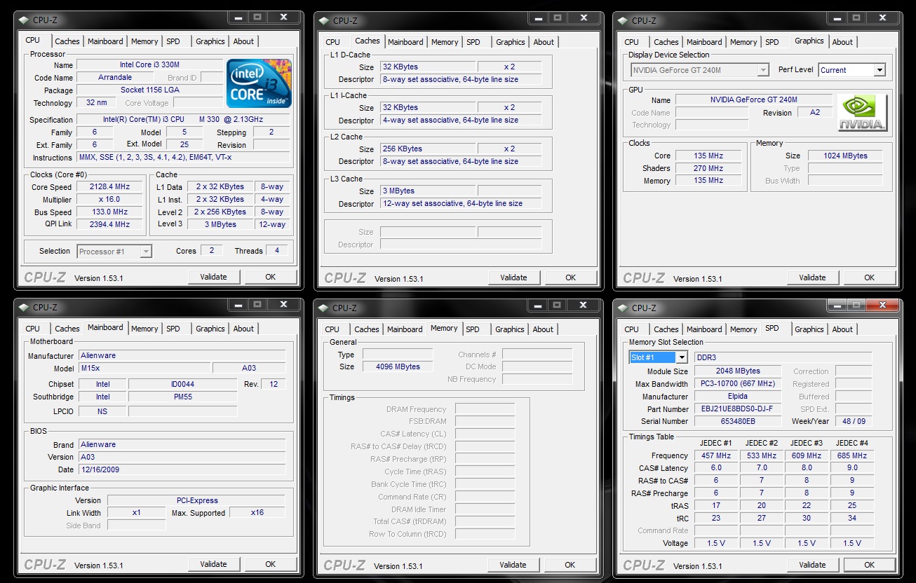Click Validate in the CPU window
Viewport: 916px width, 583px height.
[214, 277]
